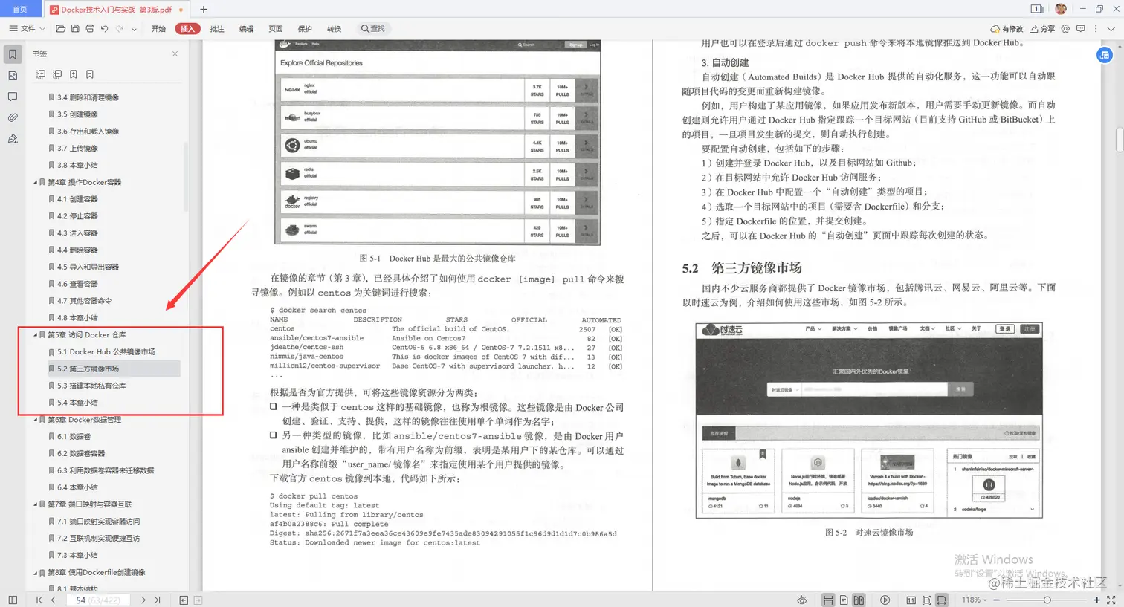
Task: Toggle fit-width page display mode
Action: pyautogui.click(x=829, y=600)
